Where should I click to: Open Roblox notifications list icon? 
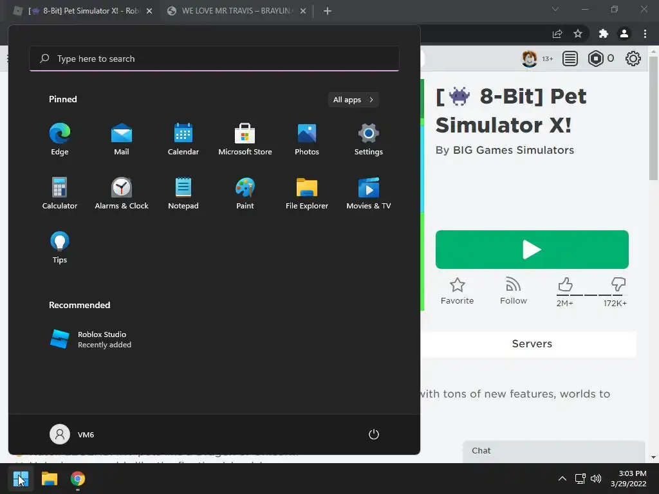pos(570,59)
